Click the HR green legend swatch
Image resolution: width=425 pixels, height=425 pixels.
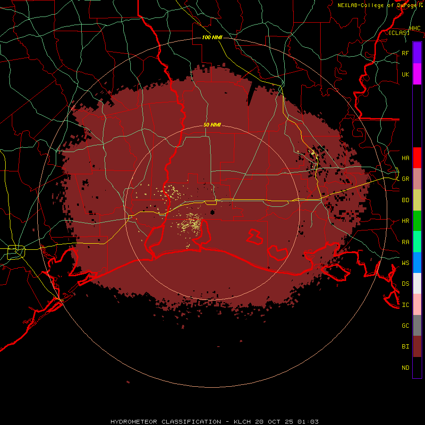click(x=417, y=221)
